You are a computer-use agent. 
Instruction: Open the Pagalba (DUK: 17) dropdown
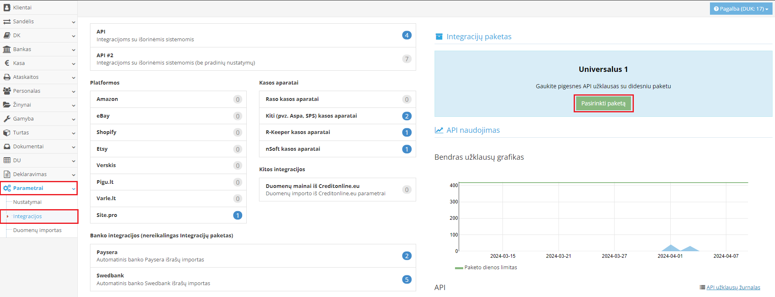[x=741, y=9]
